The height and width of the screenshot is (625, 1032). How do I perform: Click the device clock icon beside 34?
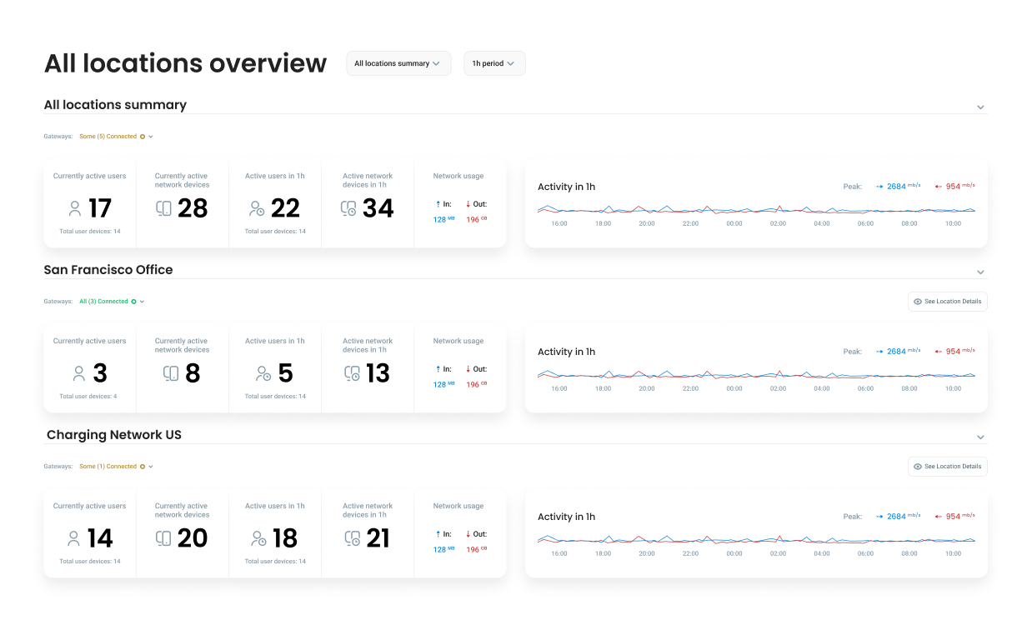click(x=349, y=208)
